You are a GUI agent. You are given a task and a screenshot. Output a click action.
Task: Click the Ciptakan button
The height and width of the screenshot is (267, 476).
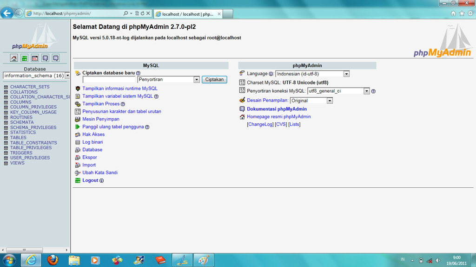pyautogui.click(x=214, y=80)
